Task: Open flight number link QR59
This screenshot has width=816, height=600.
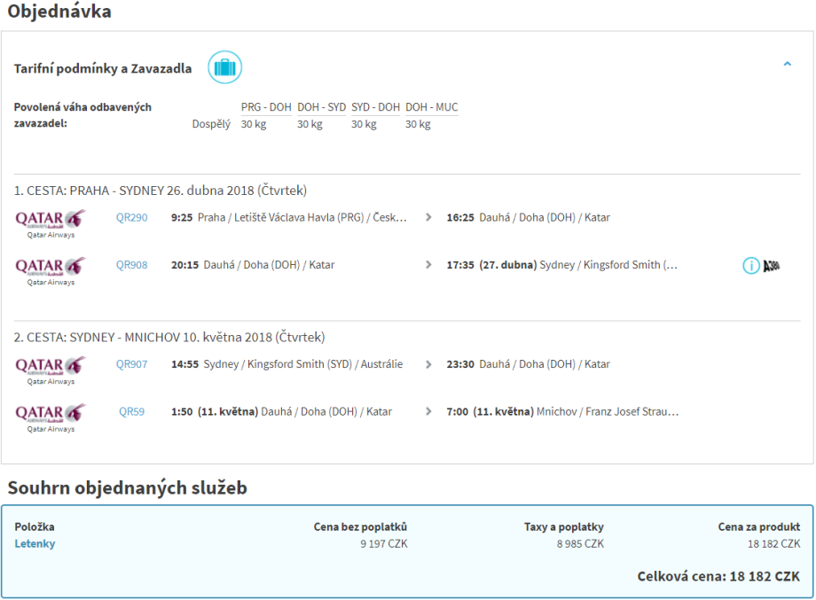Action: pyautogui.click(x=131, y=412)
